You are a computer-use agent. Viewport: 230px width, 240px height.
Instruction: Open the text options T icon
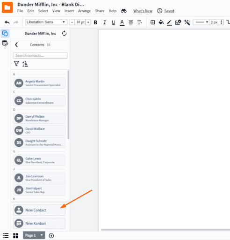140,22
